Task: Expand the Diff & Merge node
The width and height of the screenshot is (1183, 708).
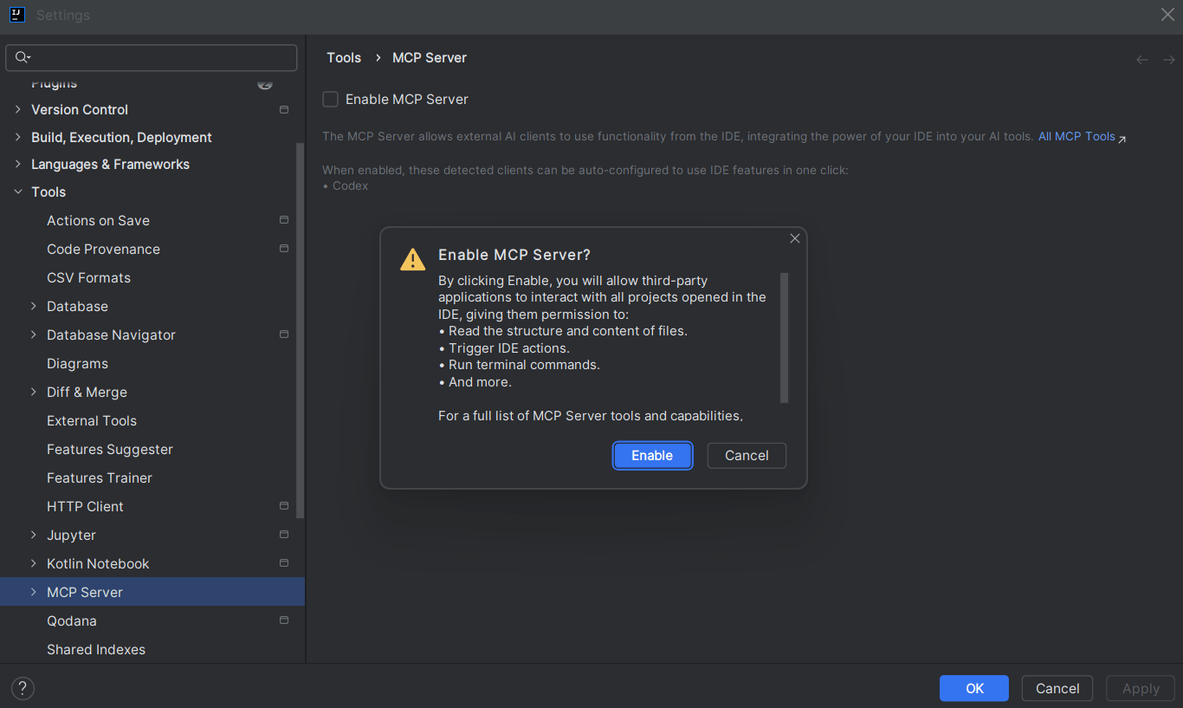Action: (34, 393)
